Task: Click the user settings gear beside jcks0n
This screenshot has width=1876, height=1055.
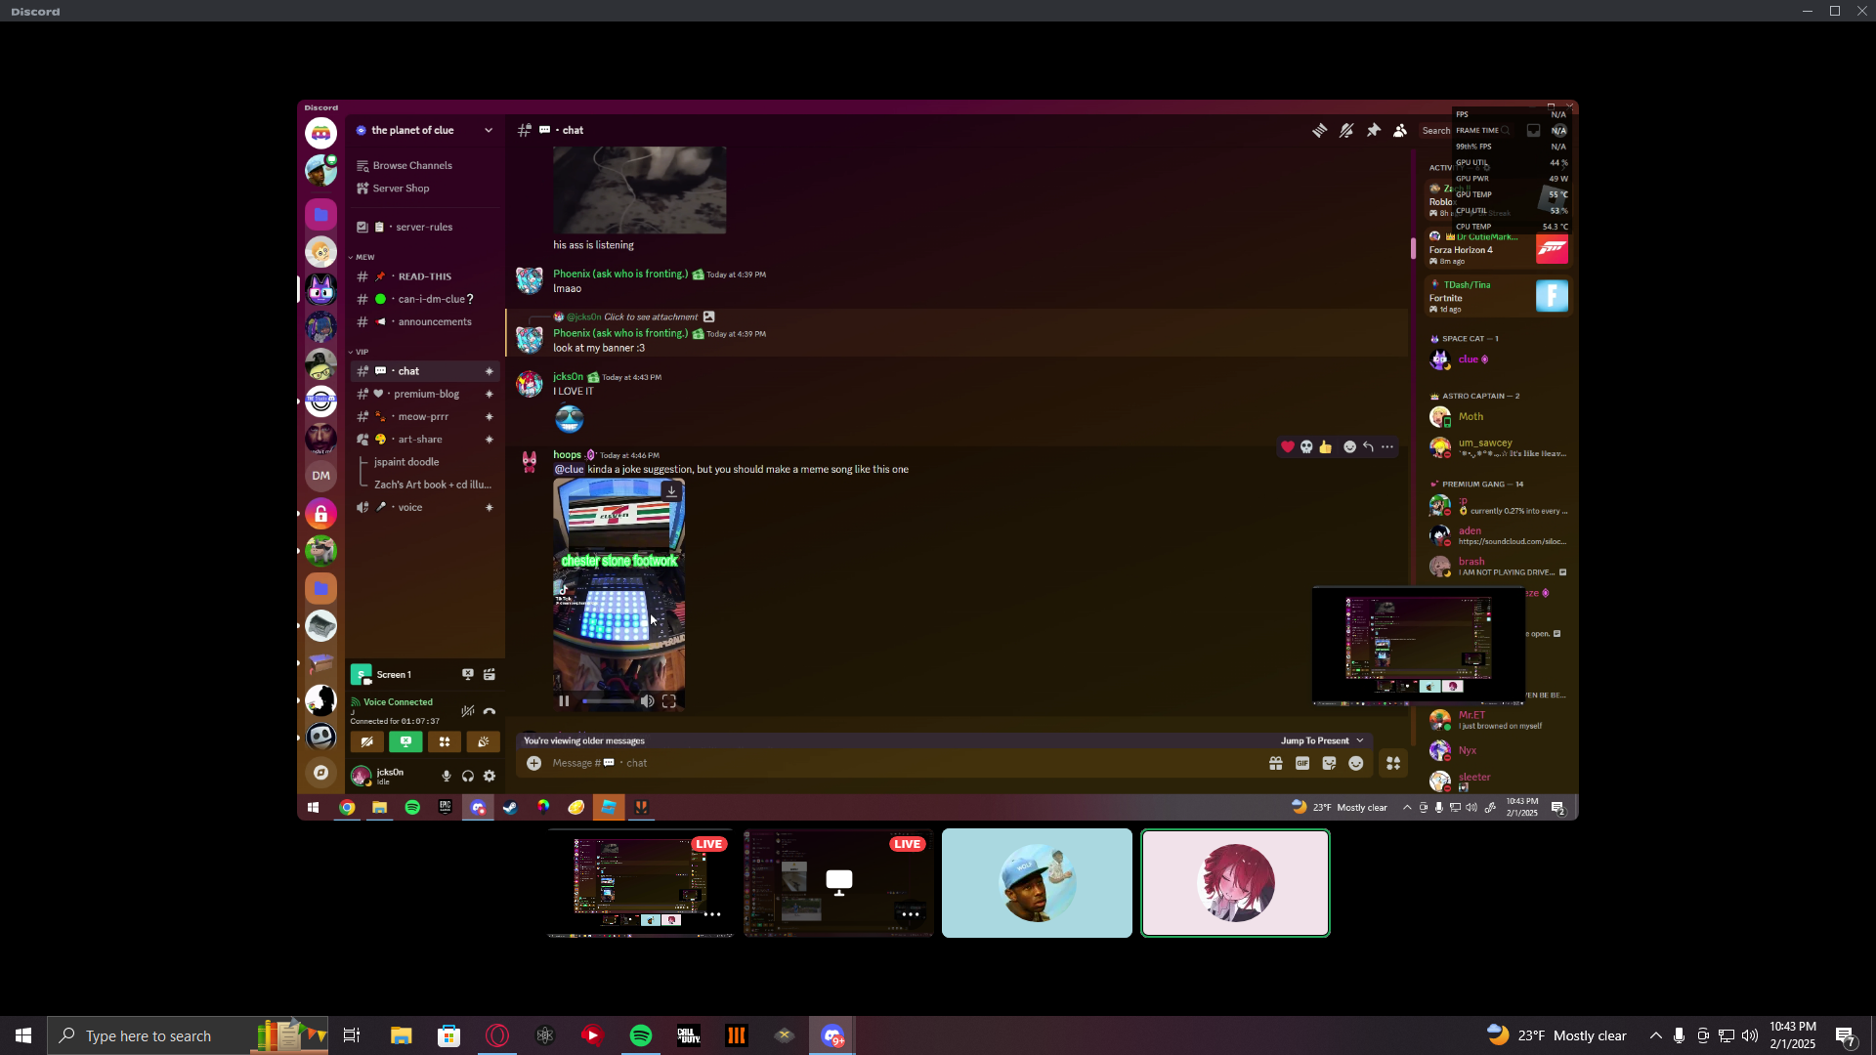Action: 490,776
